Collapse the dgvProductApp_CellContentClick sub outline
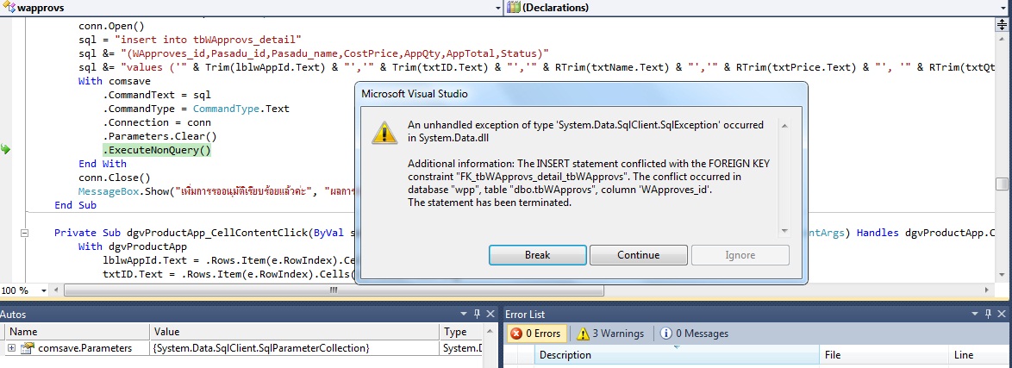The image size is (1012, 368). point(25,233)
